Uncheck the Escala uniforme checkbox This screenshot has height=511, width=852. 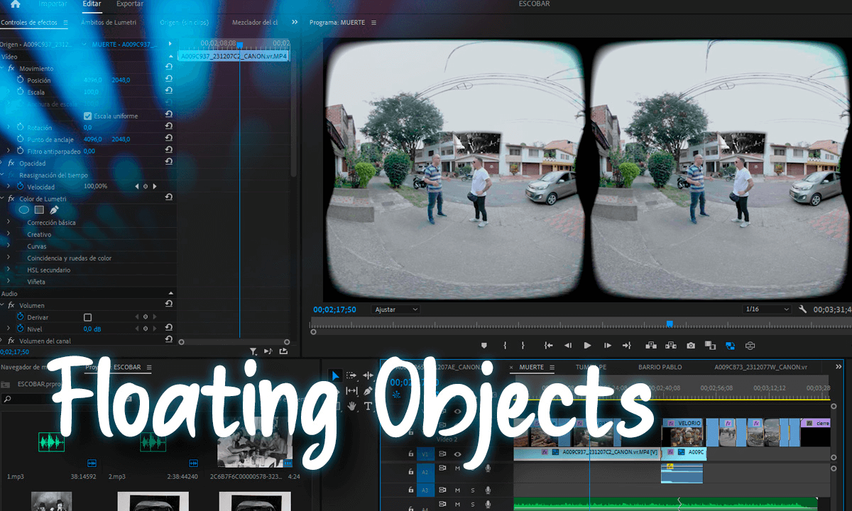88,116
